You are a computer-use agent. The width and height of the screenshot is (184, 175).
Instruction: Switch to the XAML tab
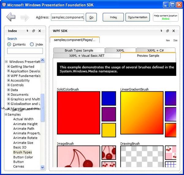click(x=120, y=50)
